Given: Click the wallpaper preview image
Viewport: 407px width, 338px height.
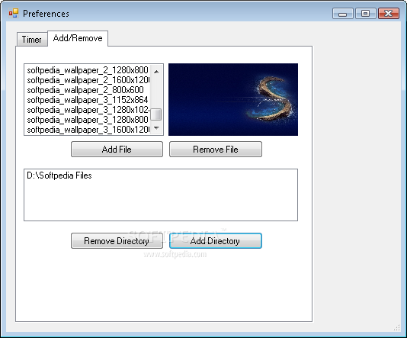Looking at the screenshot, I should click(233, 99).
